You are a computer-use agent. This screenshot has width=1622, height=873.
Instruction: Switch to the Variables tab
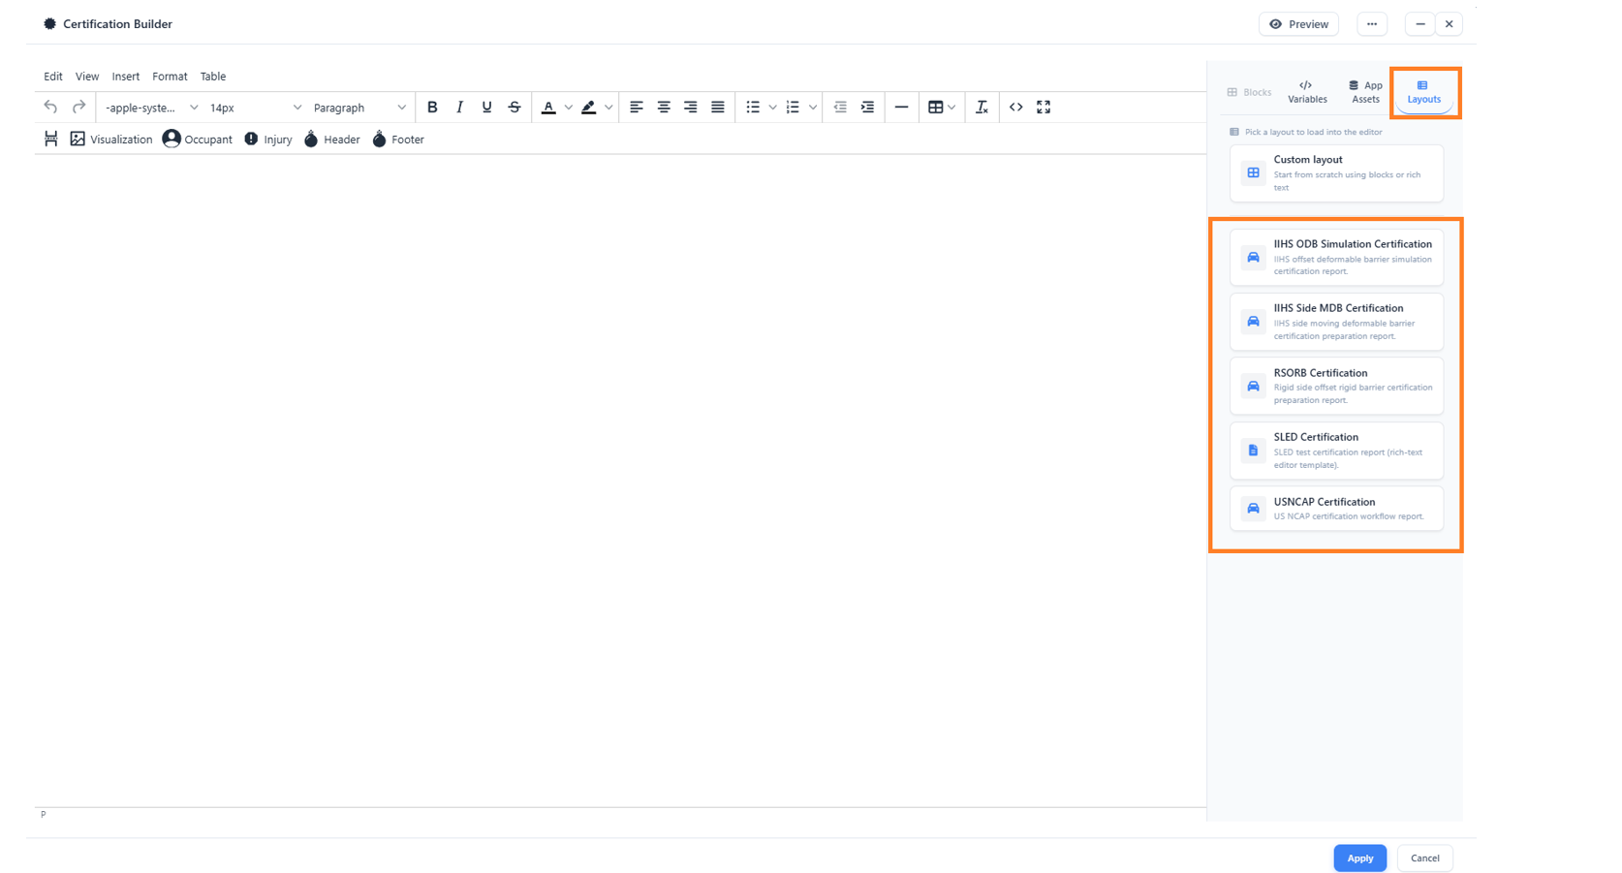[1307, 92]
